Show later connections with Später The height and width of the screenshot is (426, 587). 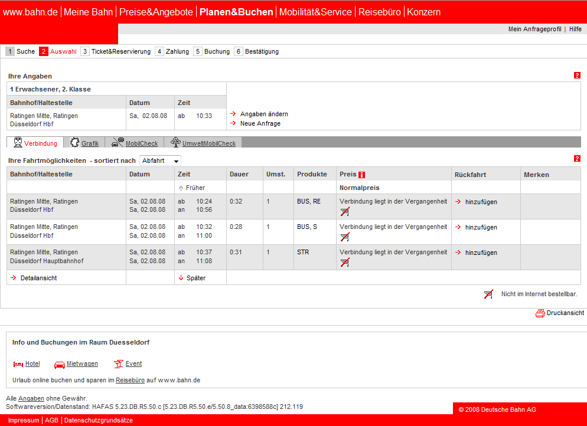coord(195,278)
